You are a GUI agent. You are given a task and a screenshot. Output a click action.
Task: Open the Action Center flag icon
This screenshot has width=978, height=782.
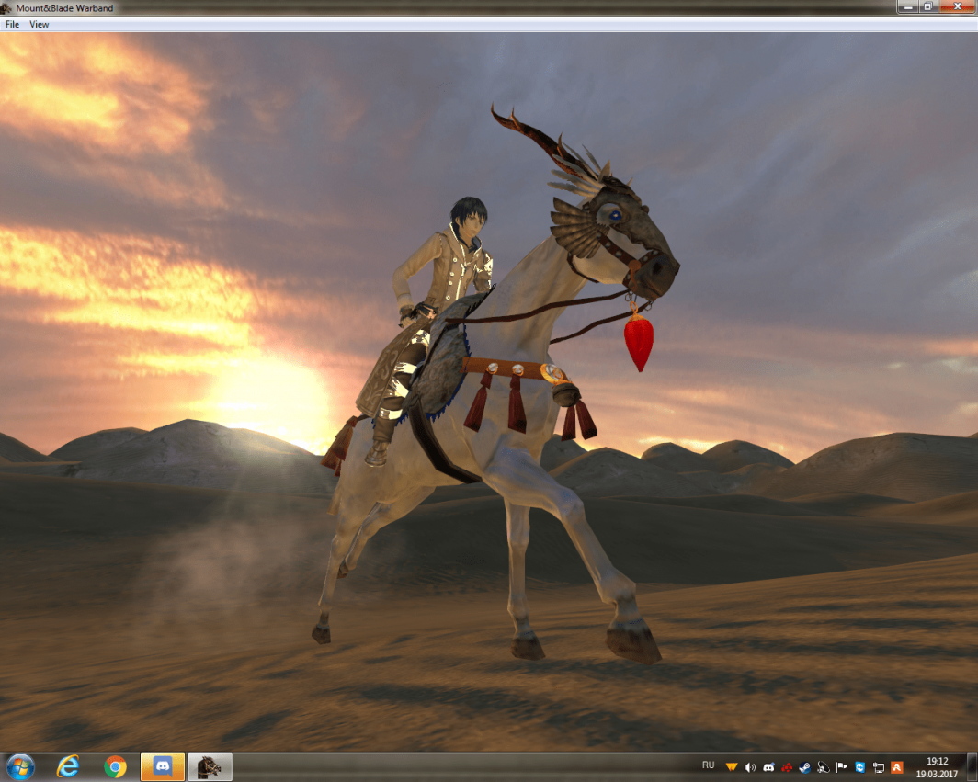tap(841, 766)
